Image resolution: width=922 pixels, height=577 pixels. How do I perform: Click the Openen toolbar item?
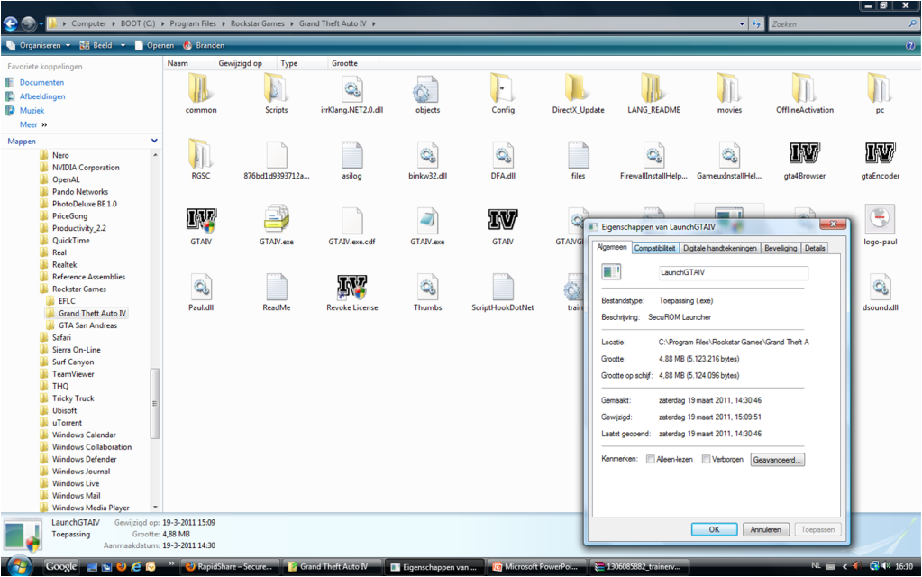(x=154, y=45)
